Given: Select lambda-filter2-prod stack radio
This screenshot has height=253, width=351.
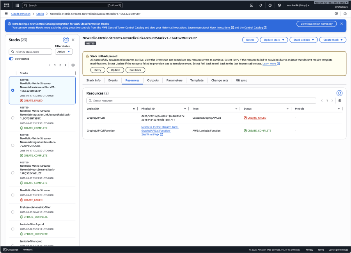Looking at the screenshot, I should [x=13, y=229].
